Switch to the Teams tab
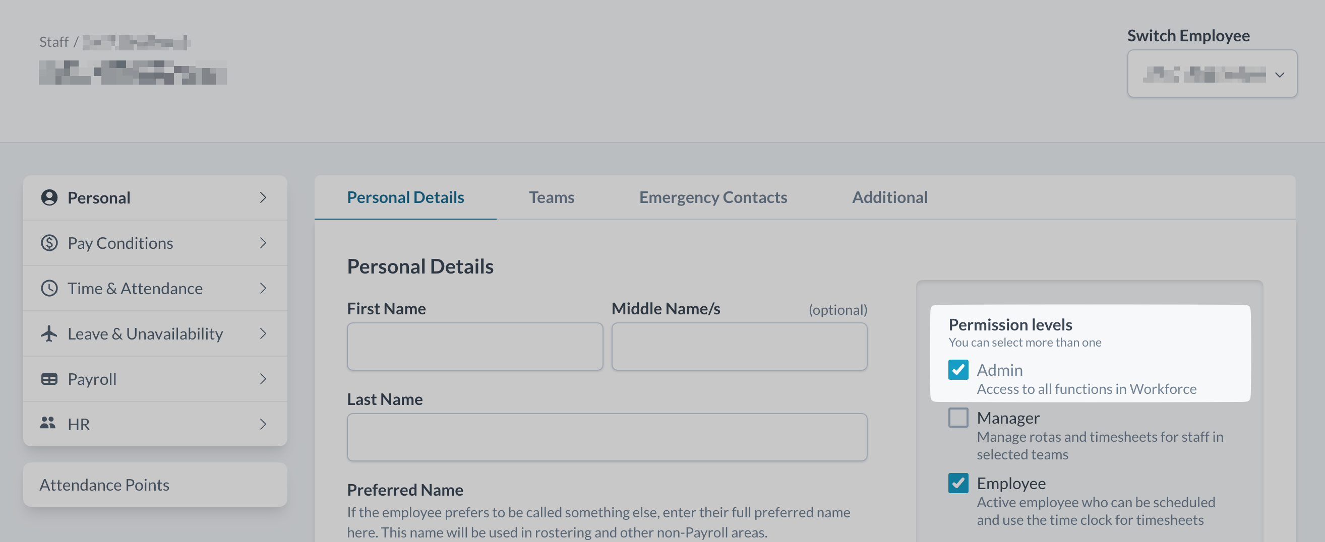 pyautogui.click(x=552, y=197)
